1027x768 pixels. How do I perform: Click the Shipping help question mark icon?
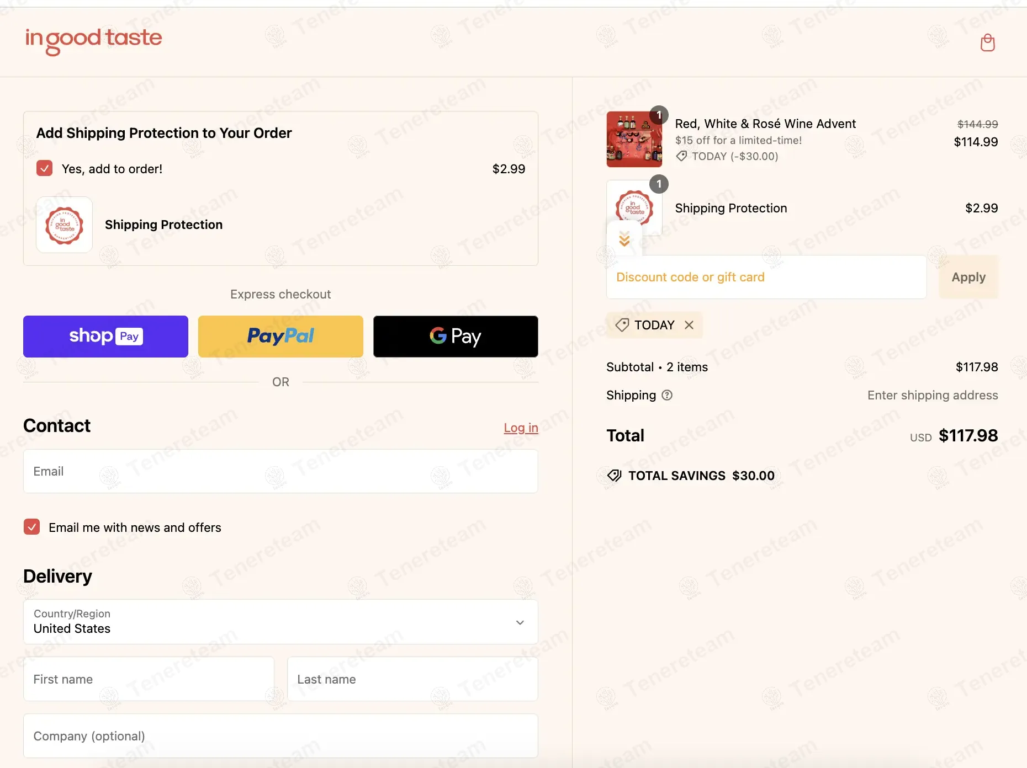[667, 395]
